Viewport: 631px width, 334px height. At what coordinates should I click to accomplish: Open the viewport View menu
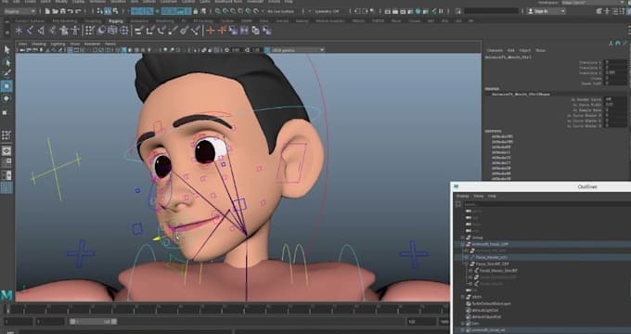click(23, 44)
